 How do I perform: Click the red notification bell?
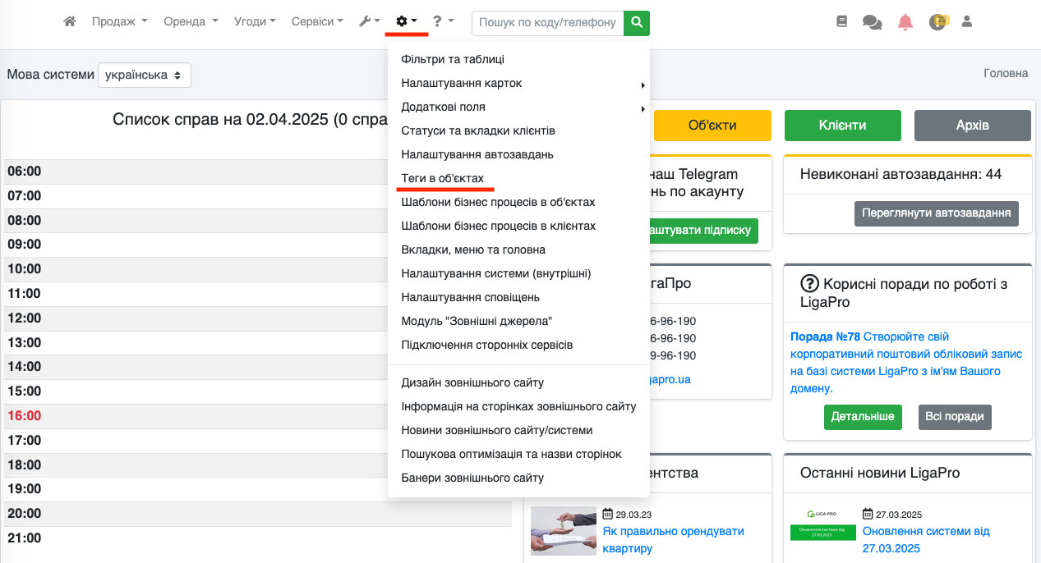(x=905, y=22)
